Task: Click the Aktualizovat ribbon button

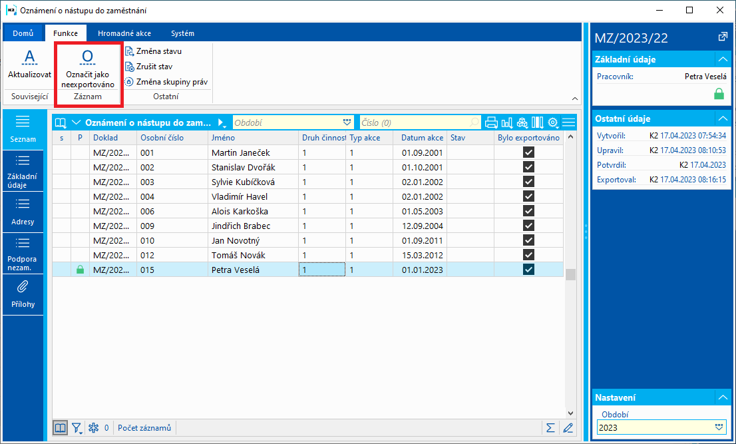Action: click(29, 63)
